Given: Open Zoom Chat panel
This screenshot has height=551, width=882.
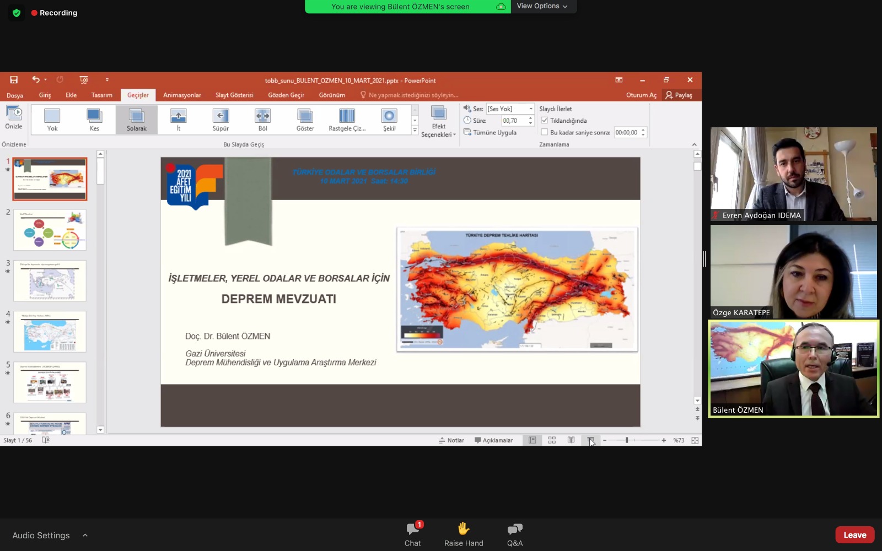Looking at the screenshot, I should tap(412, 534).
